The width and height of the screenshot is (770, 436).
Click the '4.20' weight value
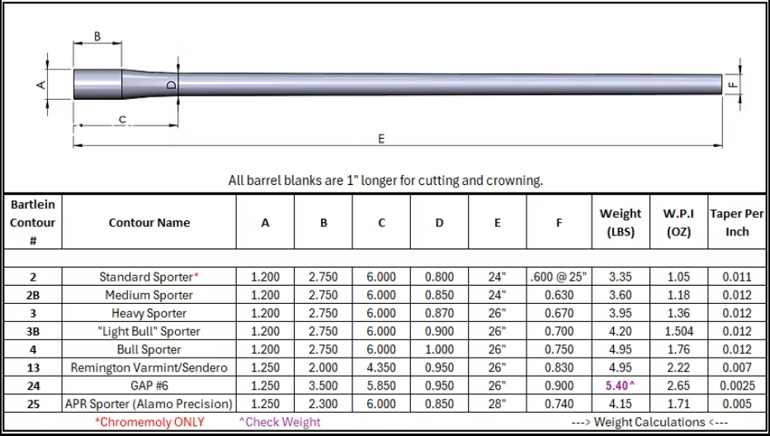click(x=621, y=331)
